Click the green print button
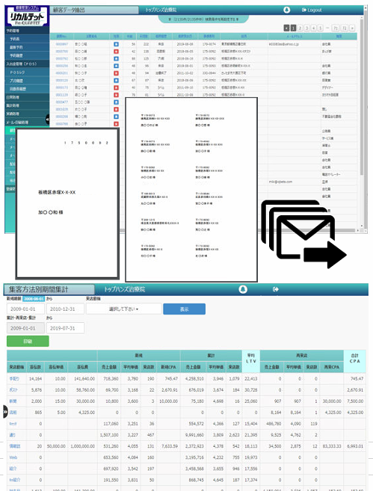 pos(28,342)
